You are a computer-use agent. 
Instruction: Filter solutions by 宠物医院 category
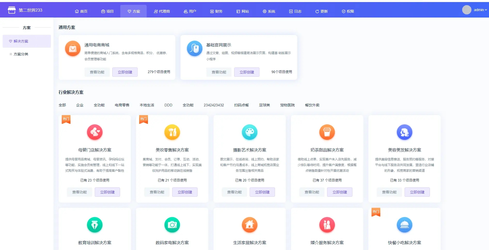(x=287, y=105)
